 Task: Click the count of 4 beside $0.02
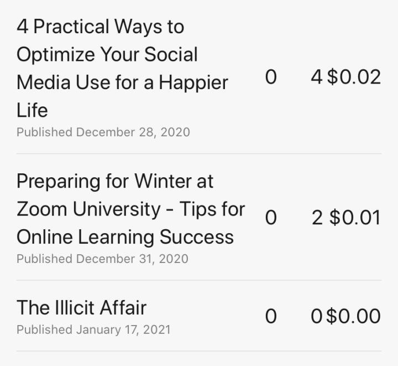pyautogui.click(x=316, y=77)
